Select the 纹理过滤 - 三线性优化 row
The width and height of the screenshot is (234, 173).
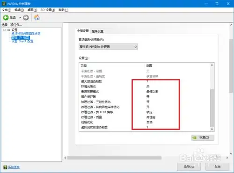click(145, 102)
